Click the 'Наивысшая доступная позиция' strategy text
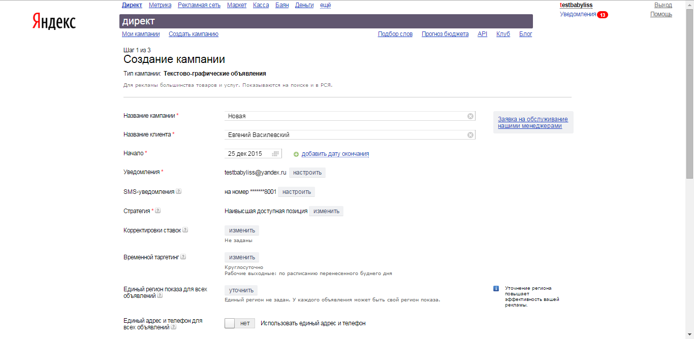The height and width of the screenshot is (339, 694). coord(266,211)
